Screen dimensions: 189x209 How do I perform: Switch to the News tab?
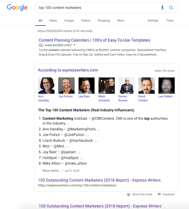[x=53, y=20]
